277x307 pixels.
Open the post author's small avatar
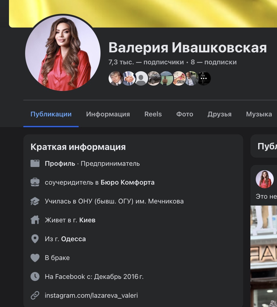pos(265,179)
